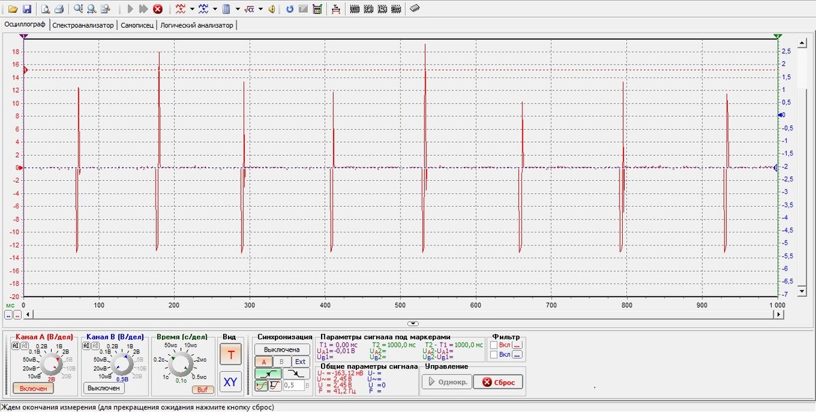Toggle channel B Выключен button
816x412 pixels.
coord(104,388)
